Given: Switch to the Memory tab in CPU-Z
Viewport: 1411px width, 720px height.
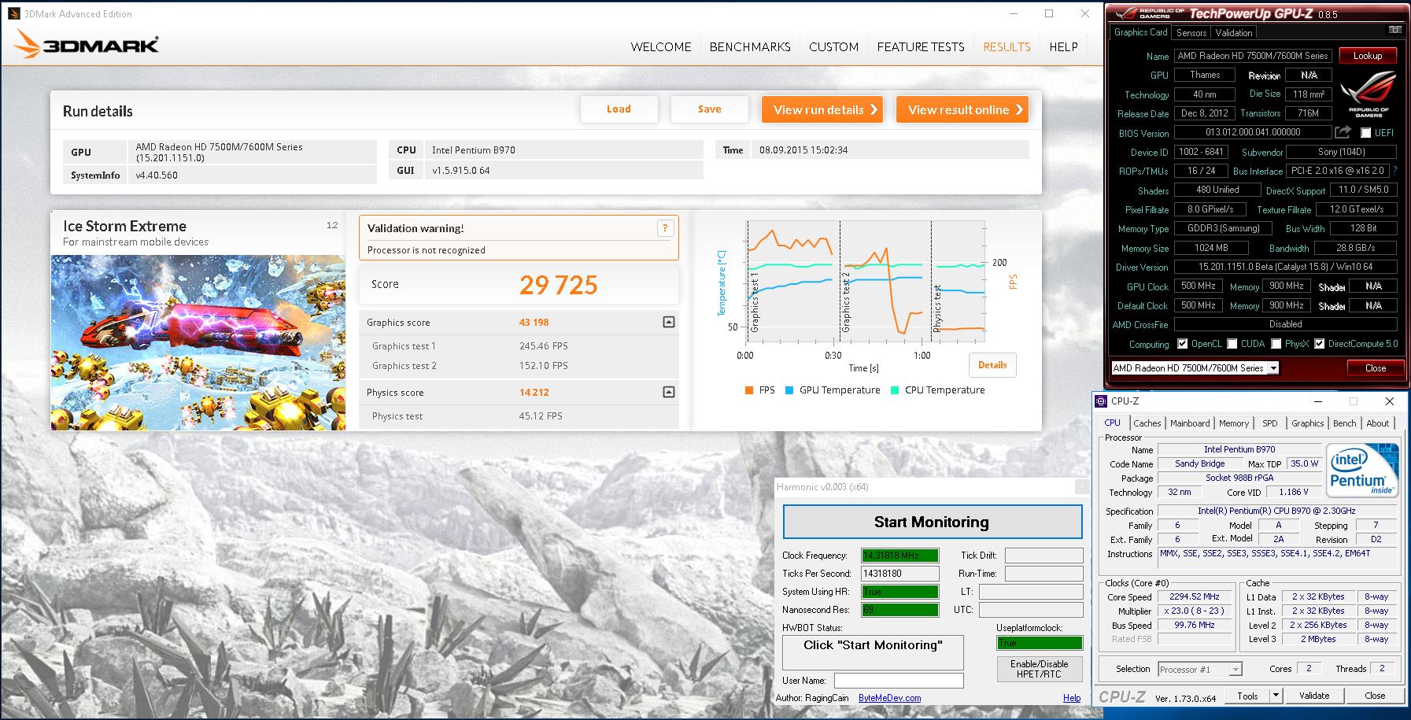Looking at the screenshot, I should [1233, 423].
